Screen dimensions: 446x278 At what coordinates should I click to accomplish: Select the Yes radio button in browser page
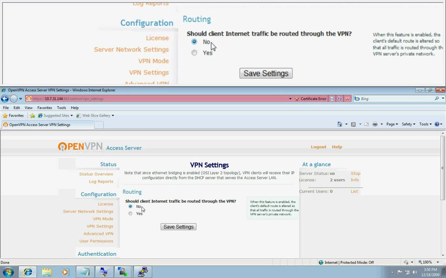coord(130,213)
